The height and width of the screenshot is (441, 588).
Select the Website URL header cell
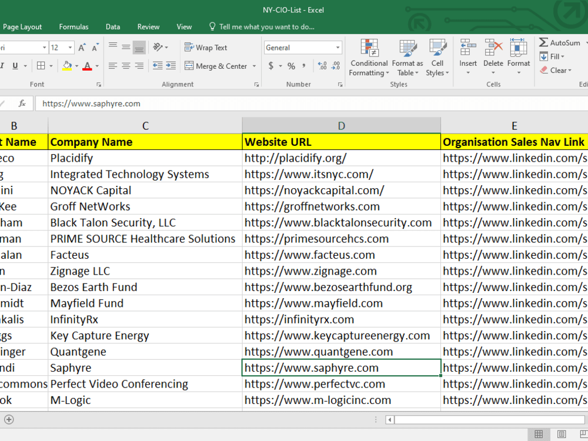(x=341, y=142)
